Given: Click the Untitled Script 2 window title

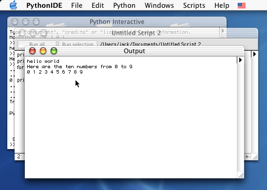Looking at the screenshot, I should point(136,33).
